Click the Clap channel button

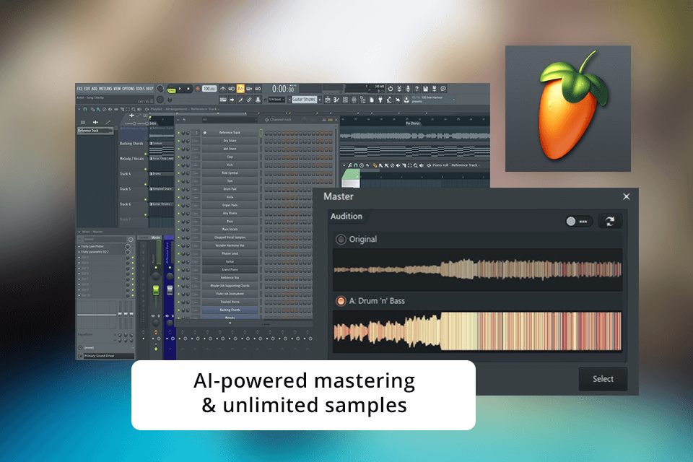pyautogui.click(x=230, y=157)
